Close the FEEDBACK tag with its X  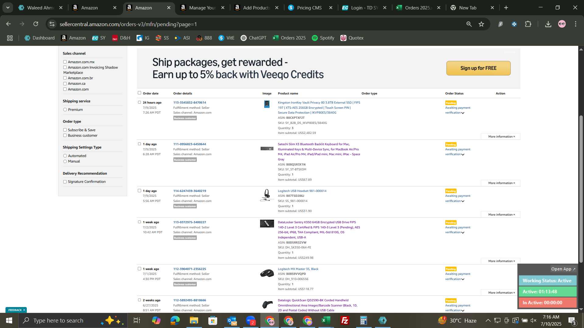click(24, 310)
